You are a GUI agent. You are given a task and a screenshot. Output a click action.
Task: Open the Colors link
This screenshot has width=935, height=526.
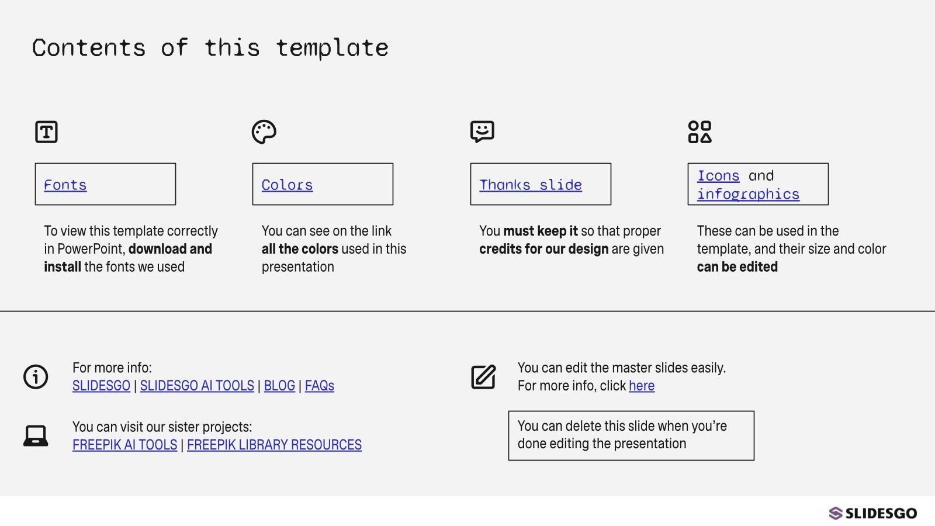tap(287, 185)
